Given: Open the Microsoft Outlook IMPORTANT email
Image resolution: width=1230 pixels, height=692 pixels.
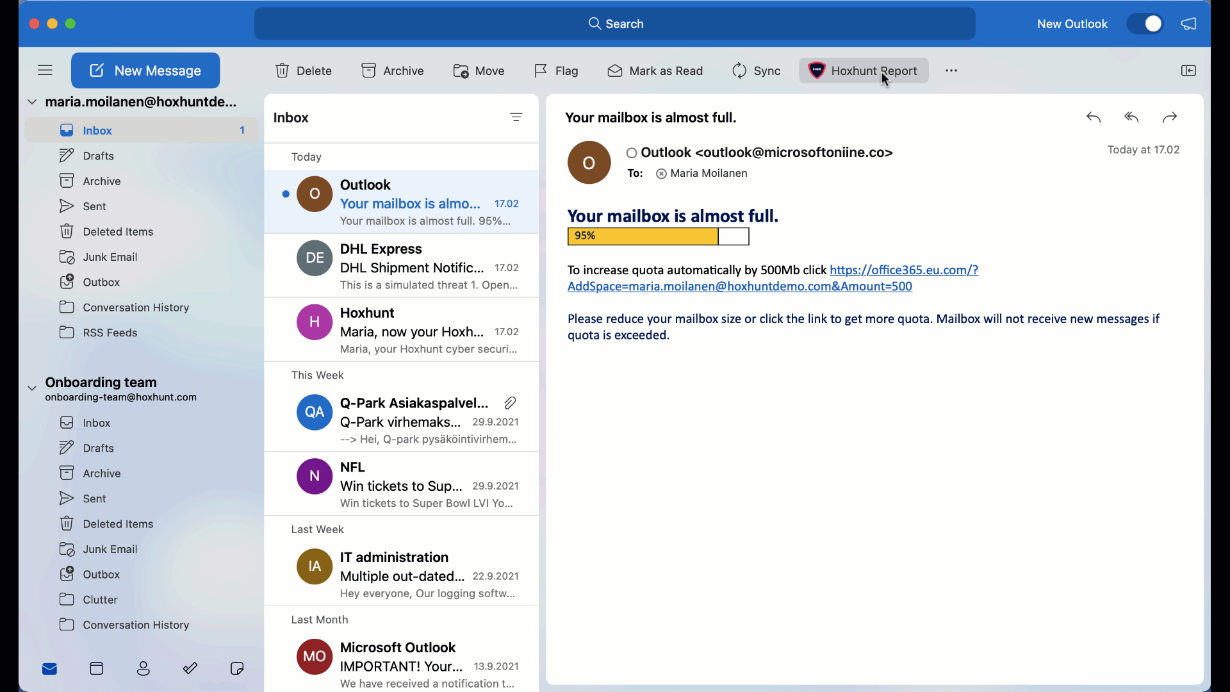Looking at the screenshot, I should click(402, 663).
